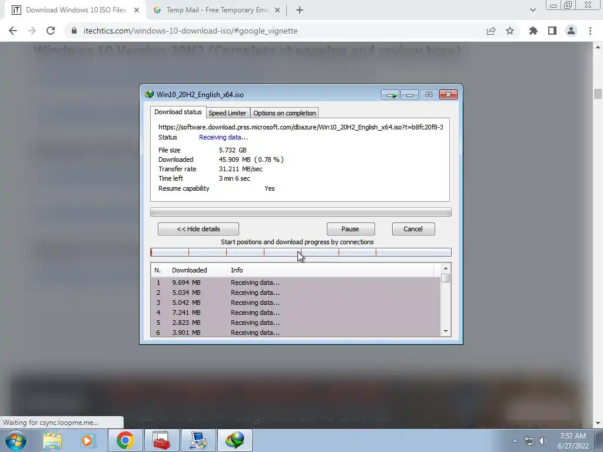
Task: Click the browser page scrollbar thumb
Action: click(x=598, y=94)
